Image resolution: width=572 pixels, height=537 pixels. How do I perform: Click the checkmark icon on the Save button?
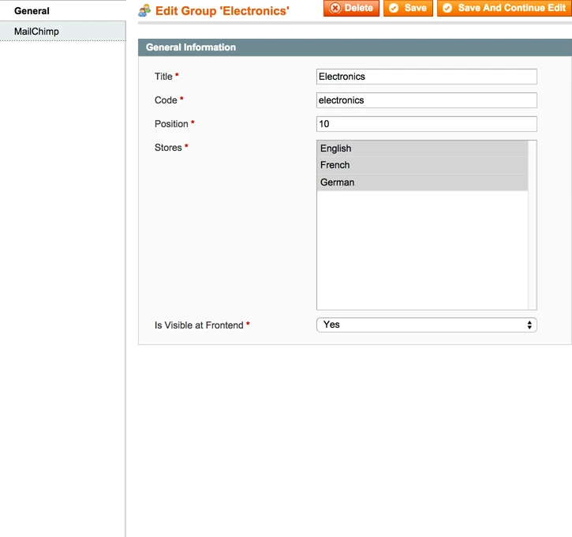(394, 9)
